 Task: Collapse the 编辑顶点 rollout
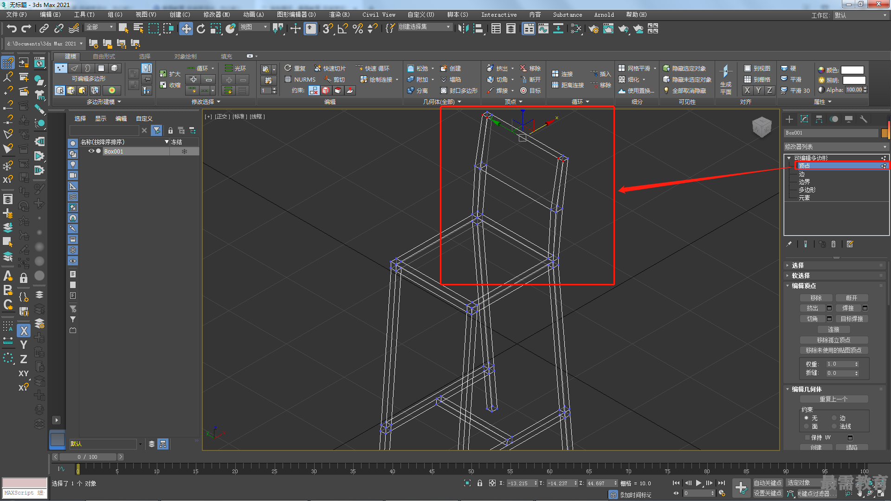[x=835, y=286]
